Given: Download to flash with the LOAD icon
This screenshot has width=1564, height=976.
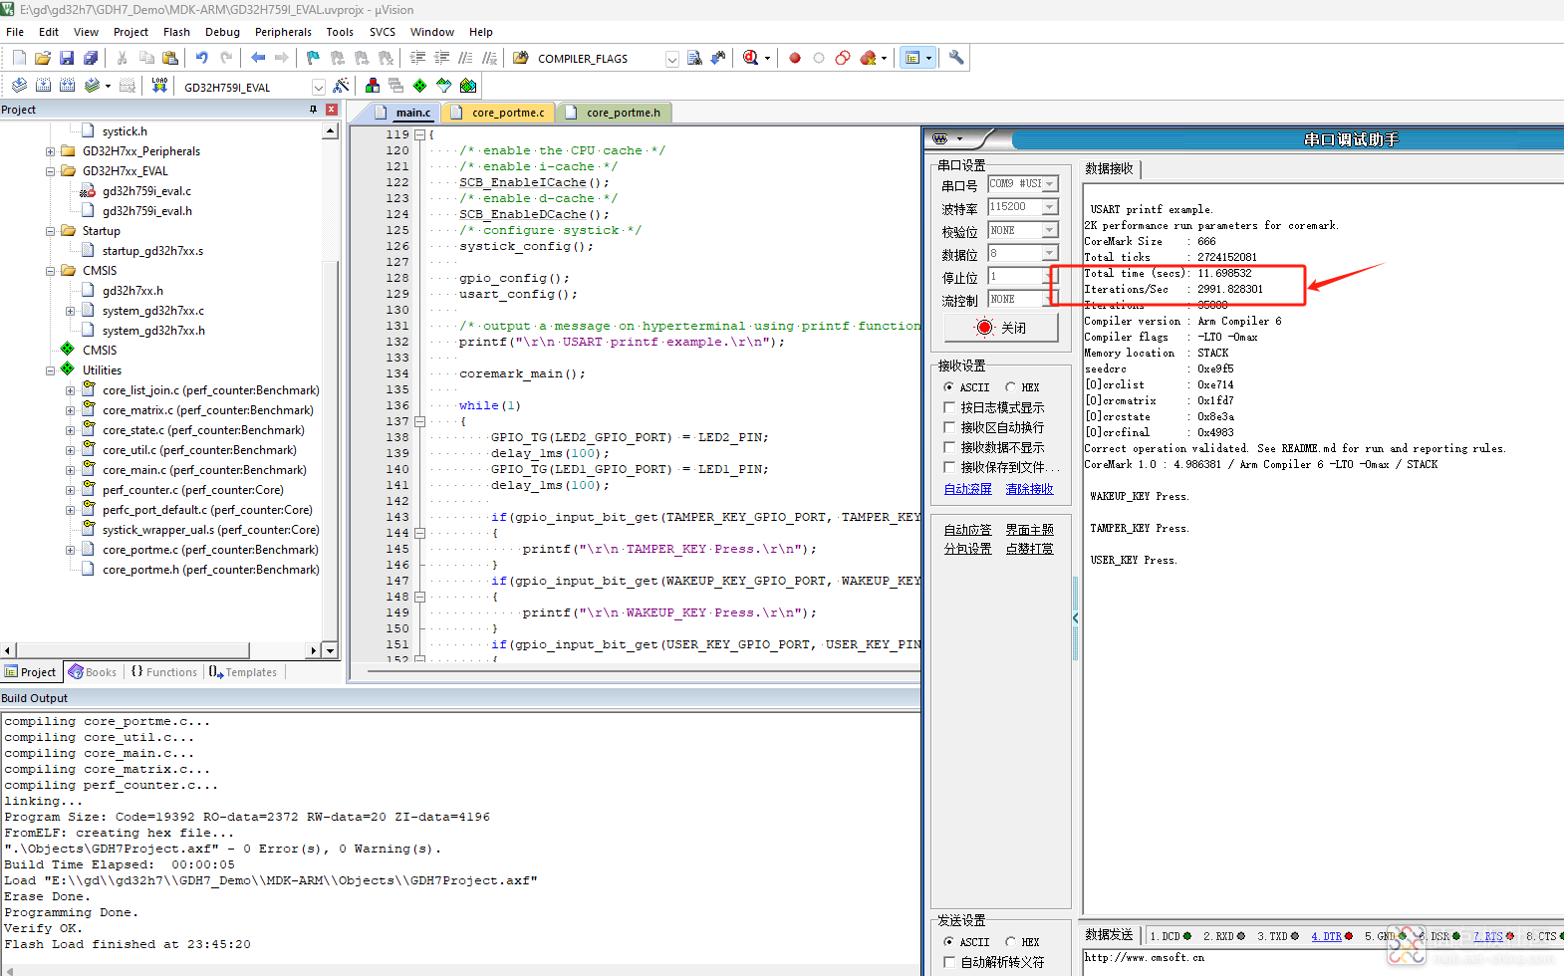Looking at the screenshot, I should click(x=159, y=86).
